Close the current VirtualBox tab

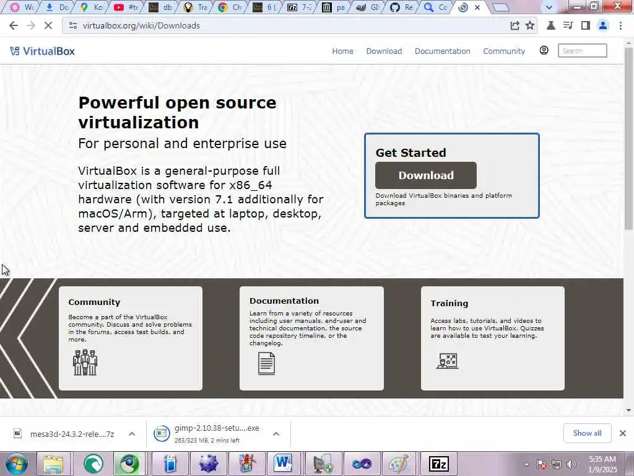pyautogui.click(x=477, y=7)
